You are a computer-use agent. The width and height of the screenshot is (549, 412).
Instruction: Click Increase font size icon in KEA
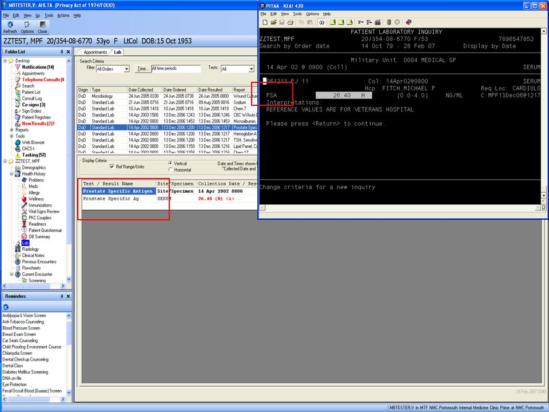(369, 22)
